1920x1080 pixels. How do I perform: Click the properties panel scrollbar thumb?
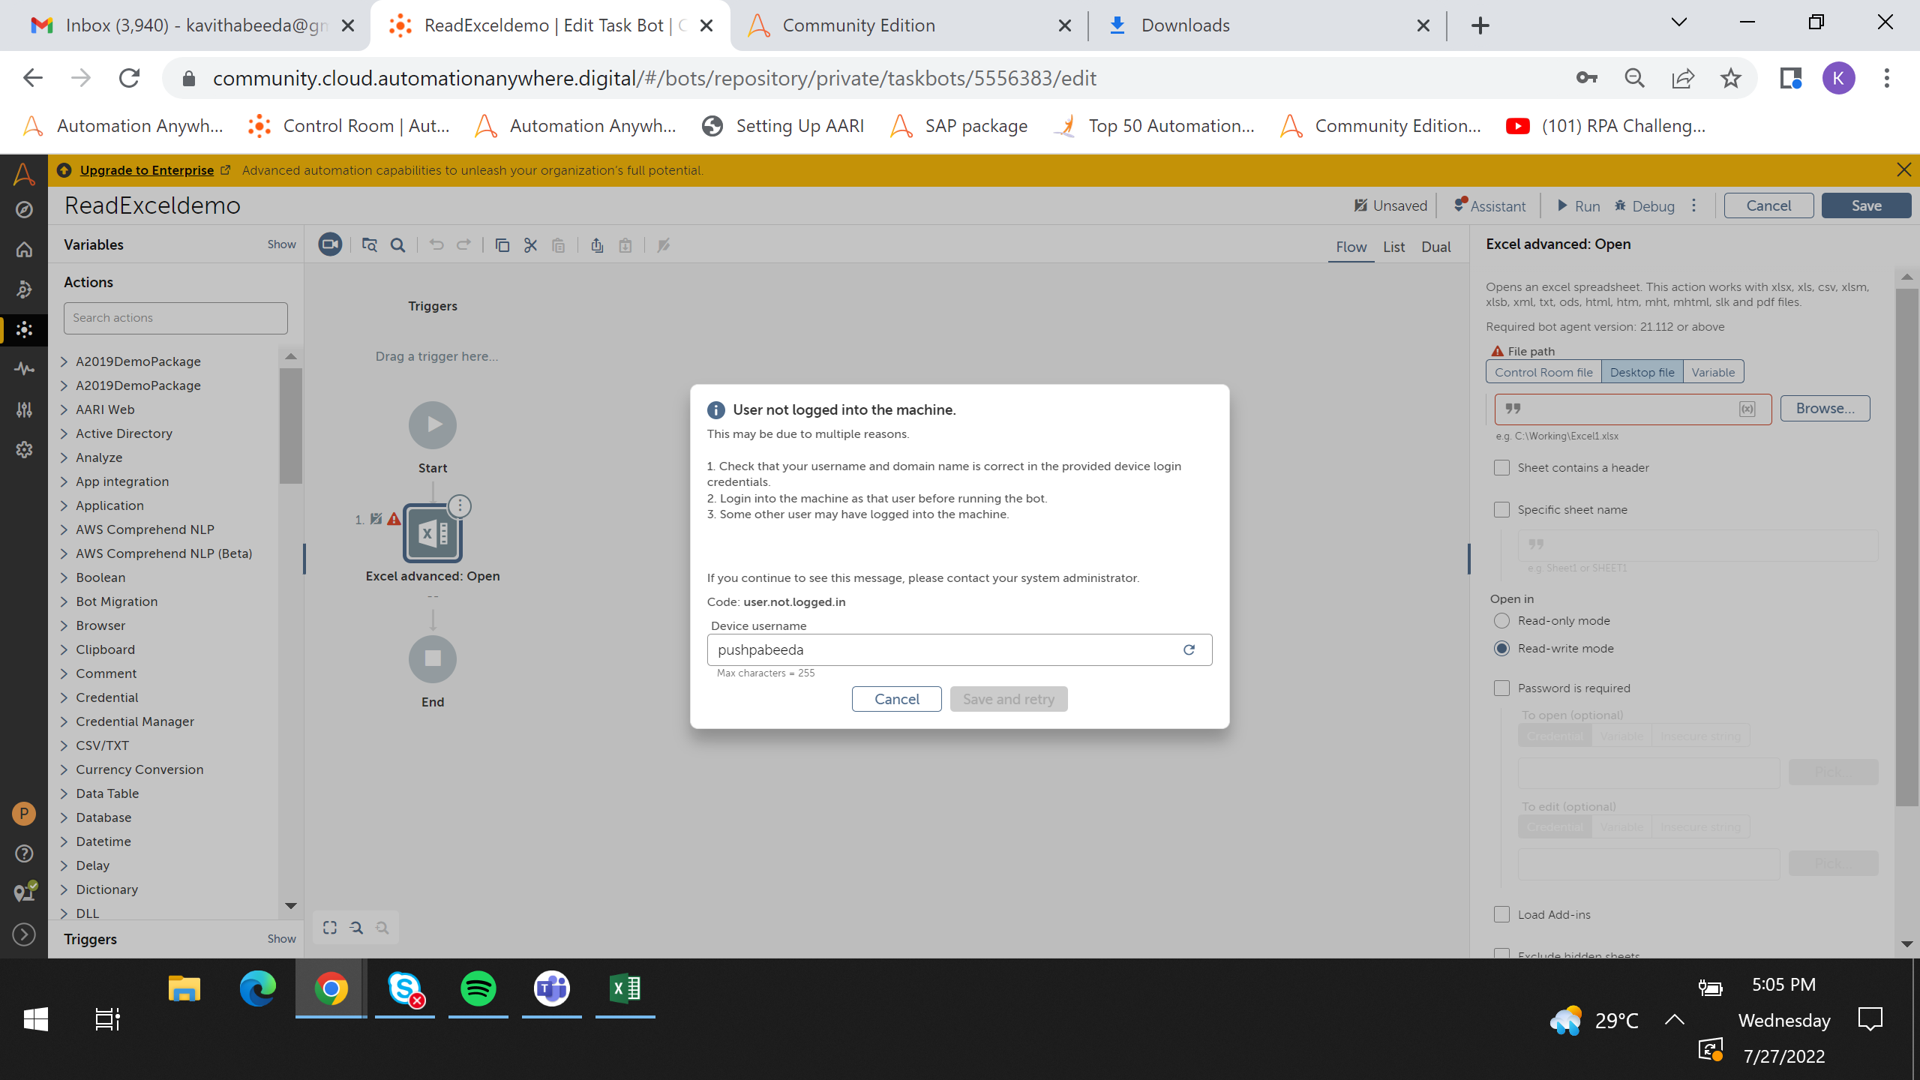(x=1906, y=547)
